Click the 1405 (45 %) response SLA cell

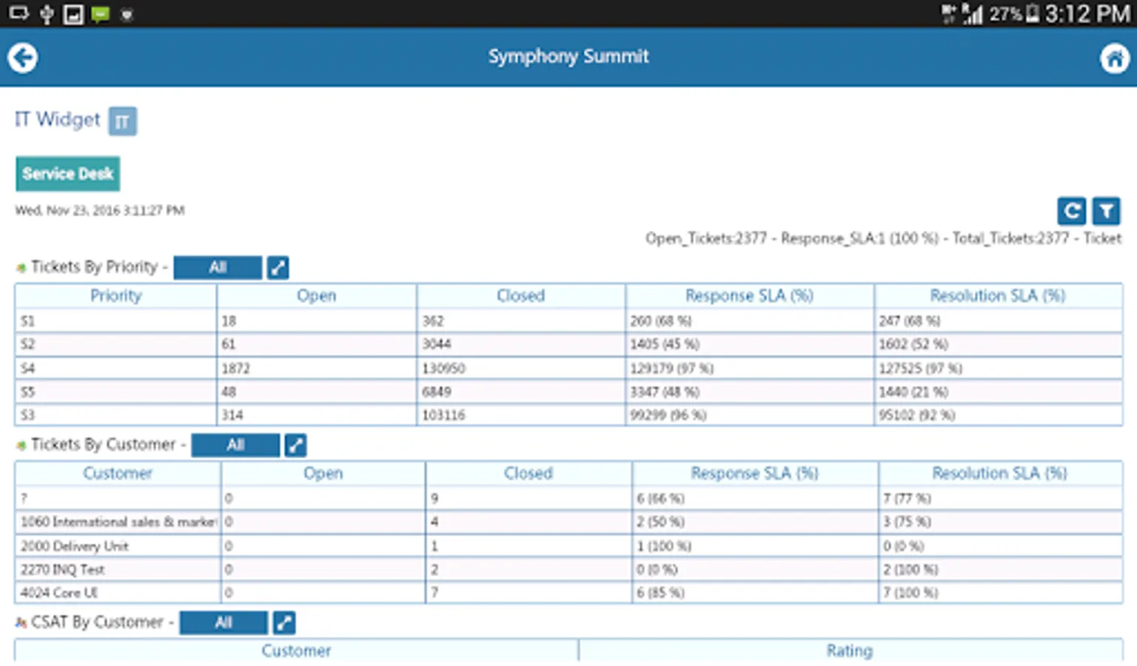click(x=750, y=344)
